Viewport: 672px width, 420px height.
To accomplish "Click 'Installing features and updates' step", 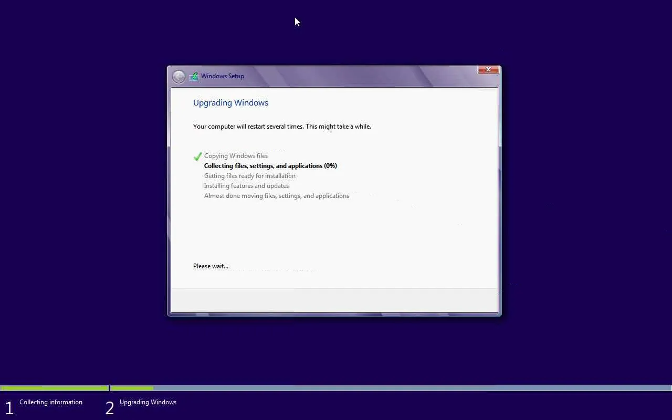I will click(x=246, y=186).
